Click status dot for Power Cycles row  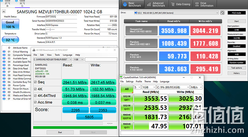click(x=4, y=85)
